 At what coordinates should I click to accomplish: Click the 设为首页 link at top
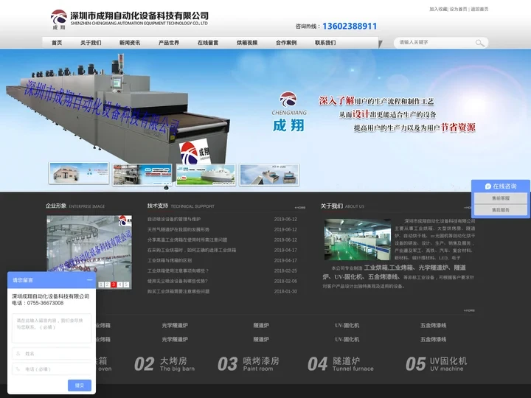(x=458, y=9)
